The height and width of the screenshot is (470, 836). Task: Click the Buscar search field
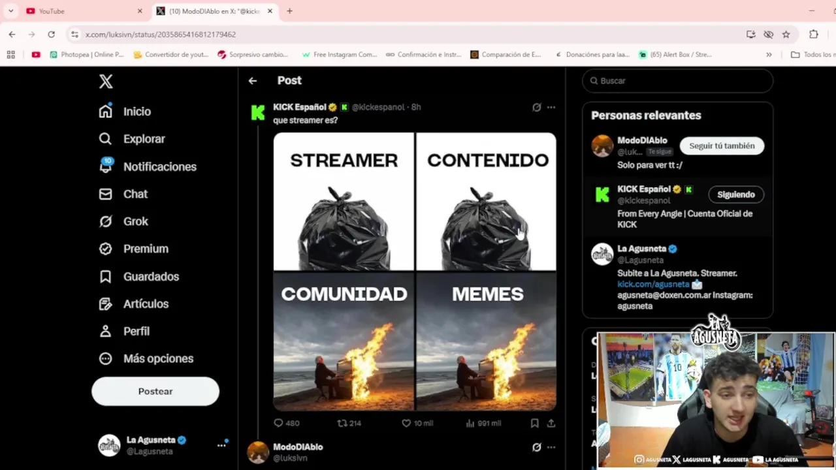(677, 81)
